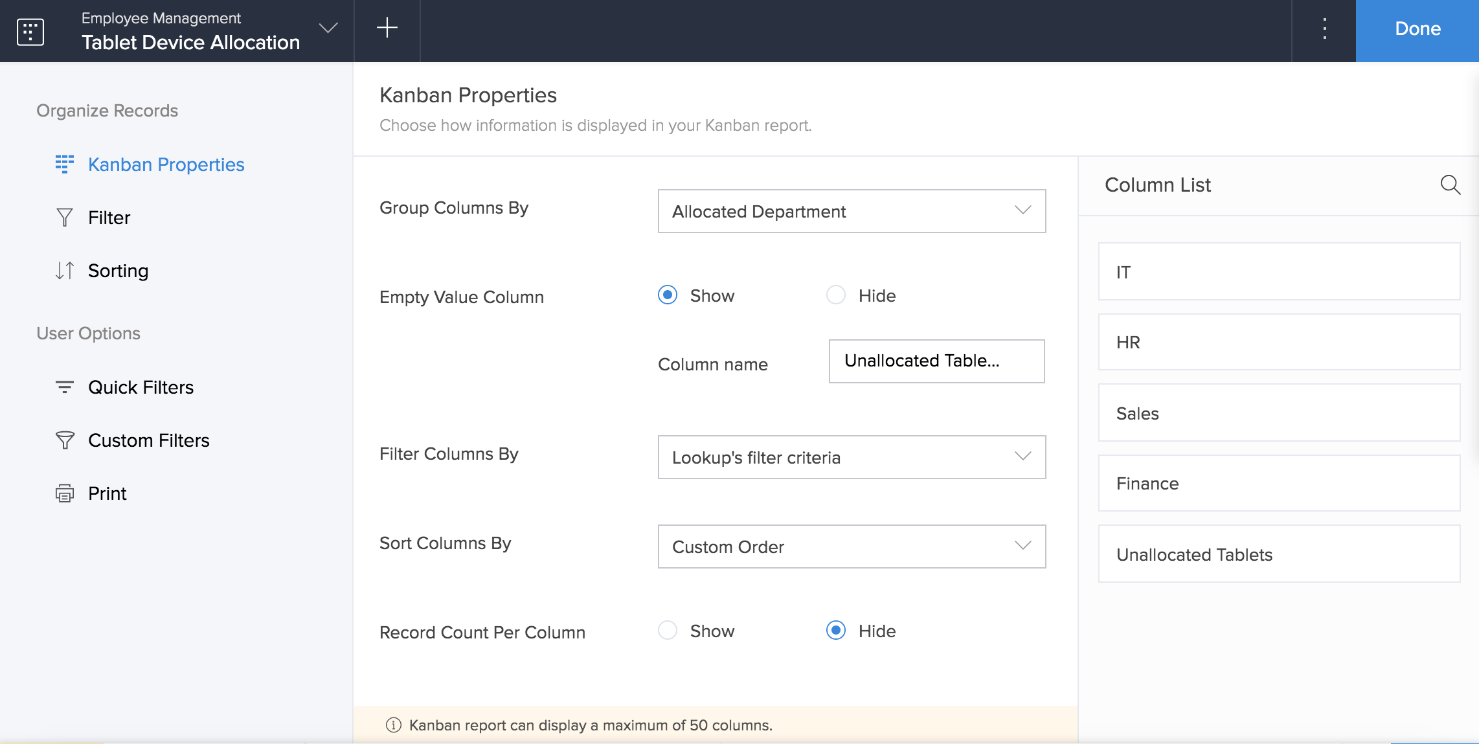This screenshot has width=1479, height=744.
Task: Open the Sort Columns By dropdown
Action: pyautogui.click(x=851, y=547)
